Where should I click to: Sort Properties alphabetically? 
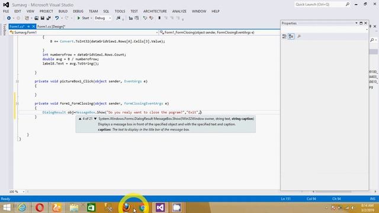click(x=291, y=37)
